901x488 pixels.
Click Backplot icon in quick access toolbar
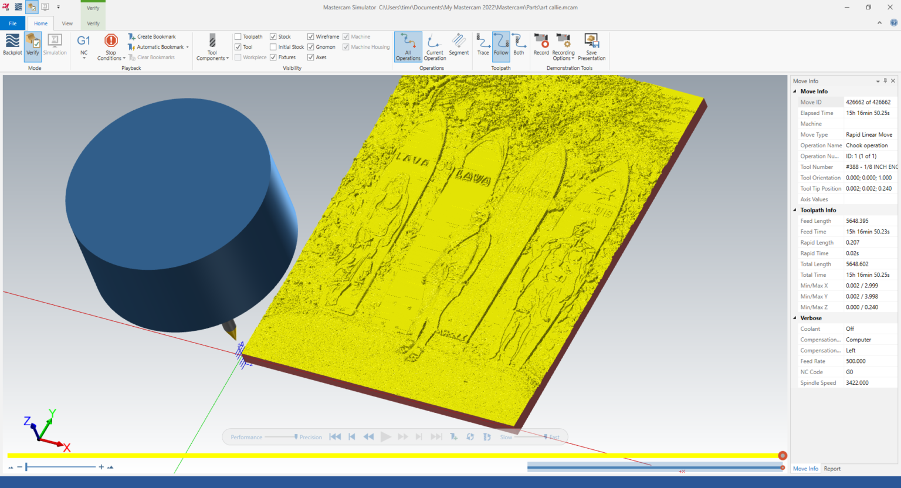[19, 7]
